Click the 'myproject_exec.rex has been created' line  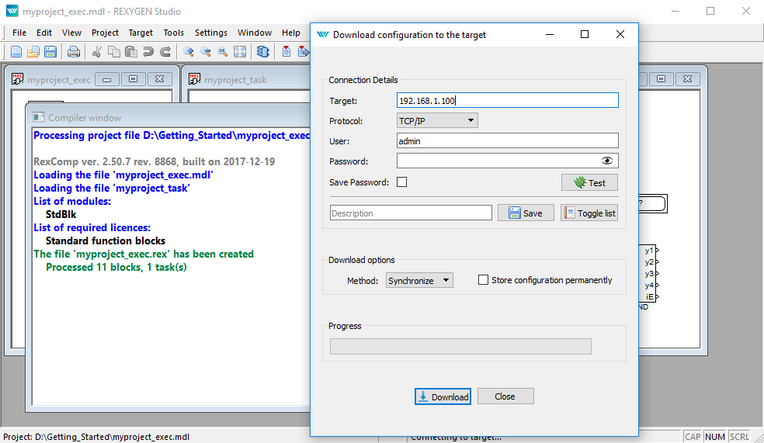[x=144, y=254]
